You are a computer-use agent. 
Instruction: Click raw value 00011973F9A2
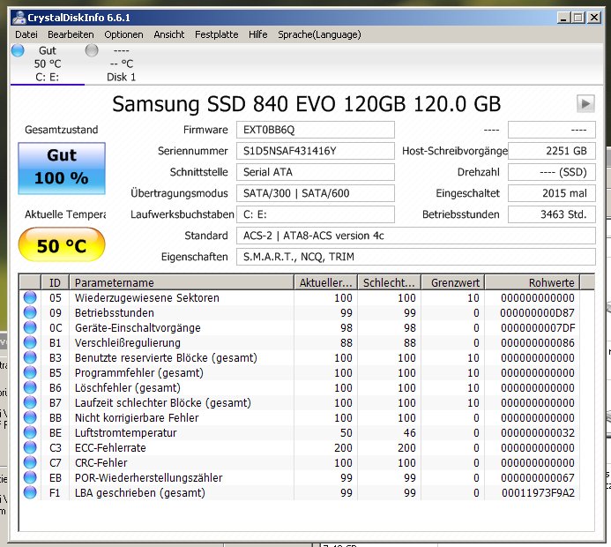pos(538,493)
